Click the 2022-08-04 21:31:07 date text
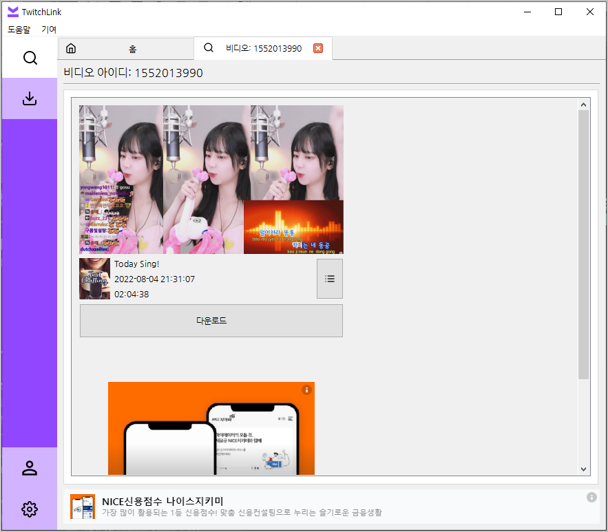 coord(154,279)
